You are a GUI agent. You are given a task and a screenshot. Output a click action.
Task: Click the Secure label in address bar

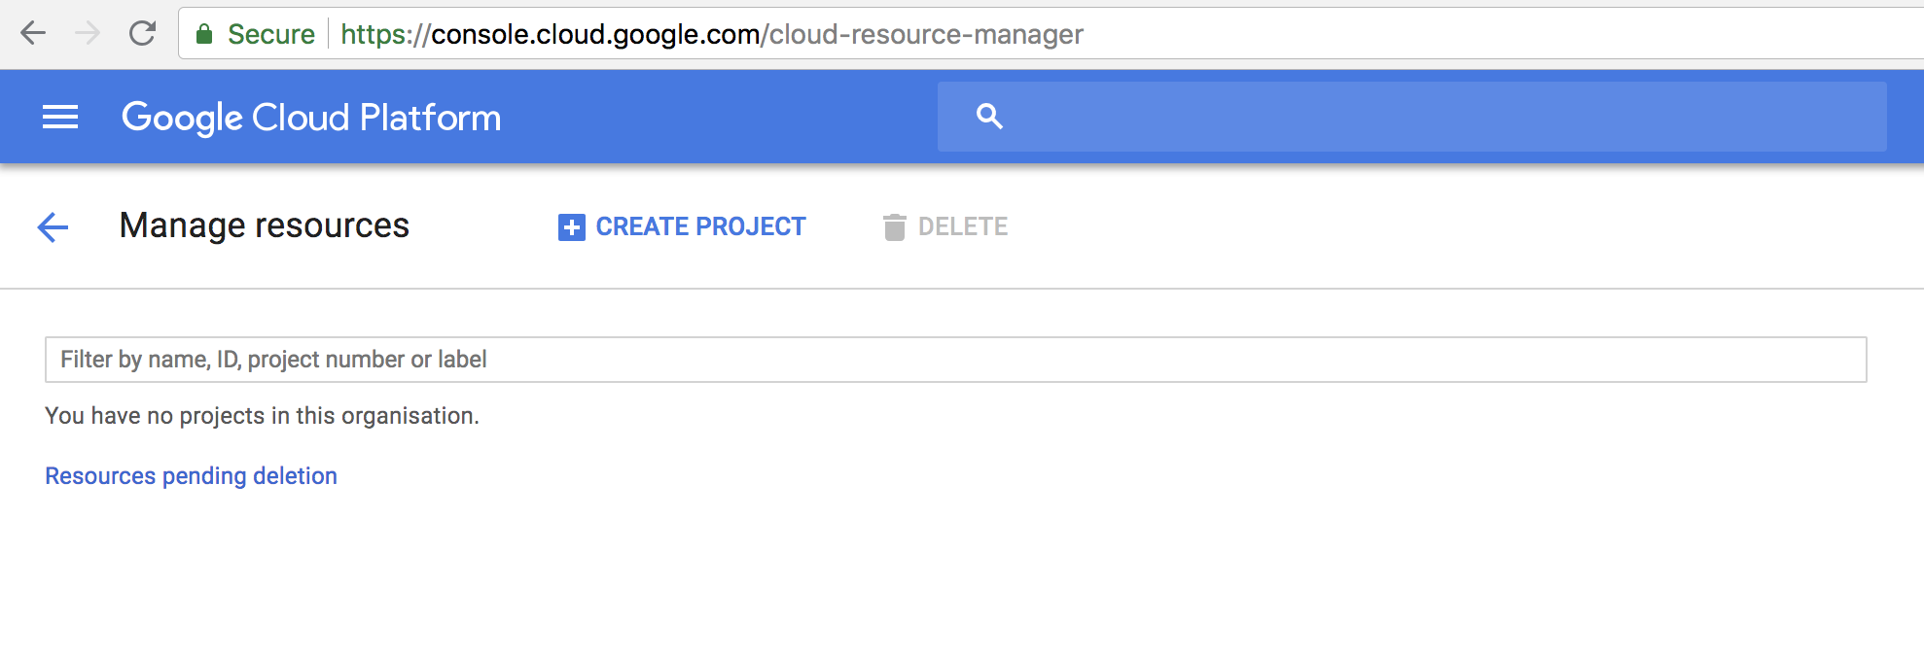click(271, 34)
